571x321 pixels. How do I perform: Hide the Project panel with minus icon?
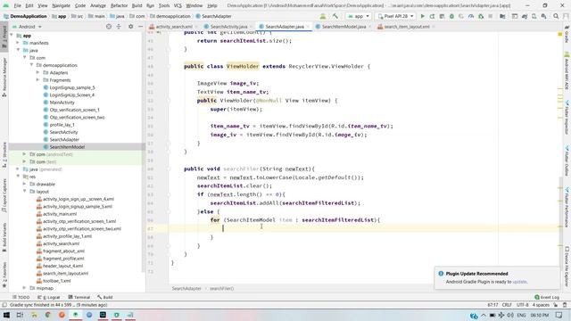coord(141,27)
